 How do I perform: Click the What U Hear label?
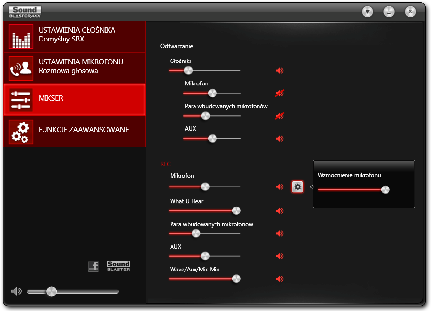click(x=187, y=201)
